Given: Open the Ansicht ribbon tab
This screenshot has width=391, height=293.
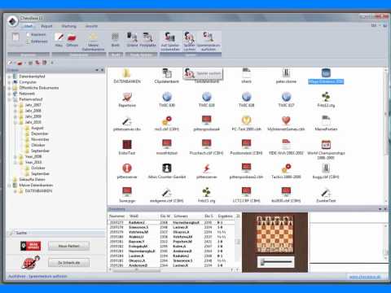Looking at the screenshot, I should [x=91, y=26].
